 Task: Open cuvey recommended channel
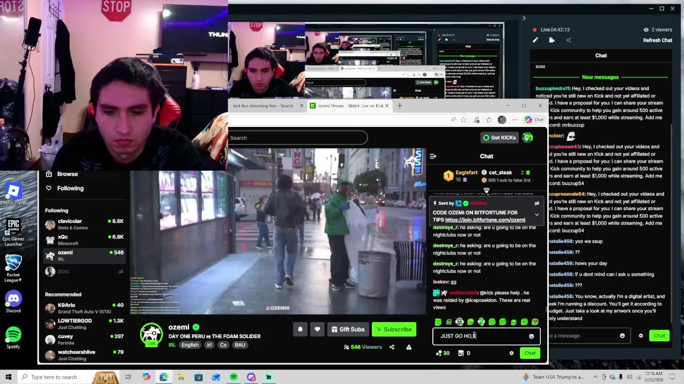pyautogui.click(x=84, y=339)
